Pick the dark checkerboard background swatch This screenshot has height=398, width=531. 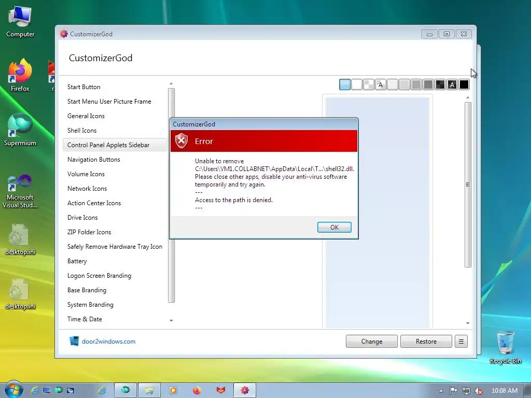(x=440, y=84)
